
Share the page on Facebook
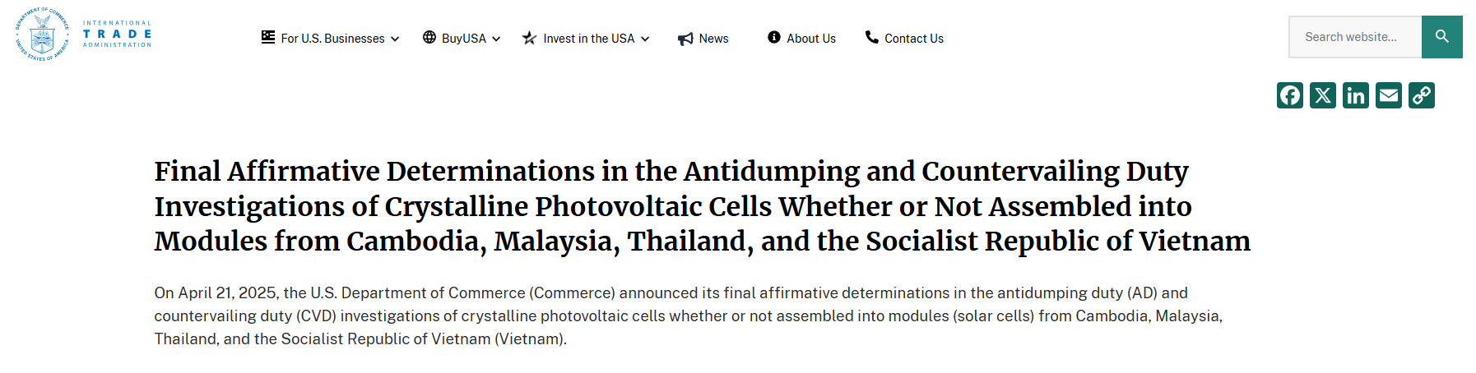click(1289, 95)
